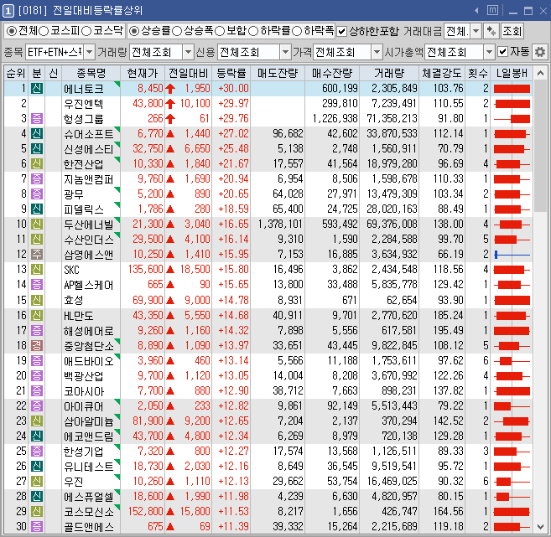Viewport: 551px width, 537px height.
Task: Open the 시가총액 전체조회 dropdown
Action: [489, 52]
